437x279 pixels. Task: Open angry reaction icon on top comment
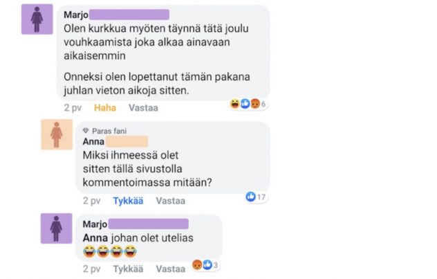tap(254, 104)
